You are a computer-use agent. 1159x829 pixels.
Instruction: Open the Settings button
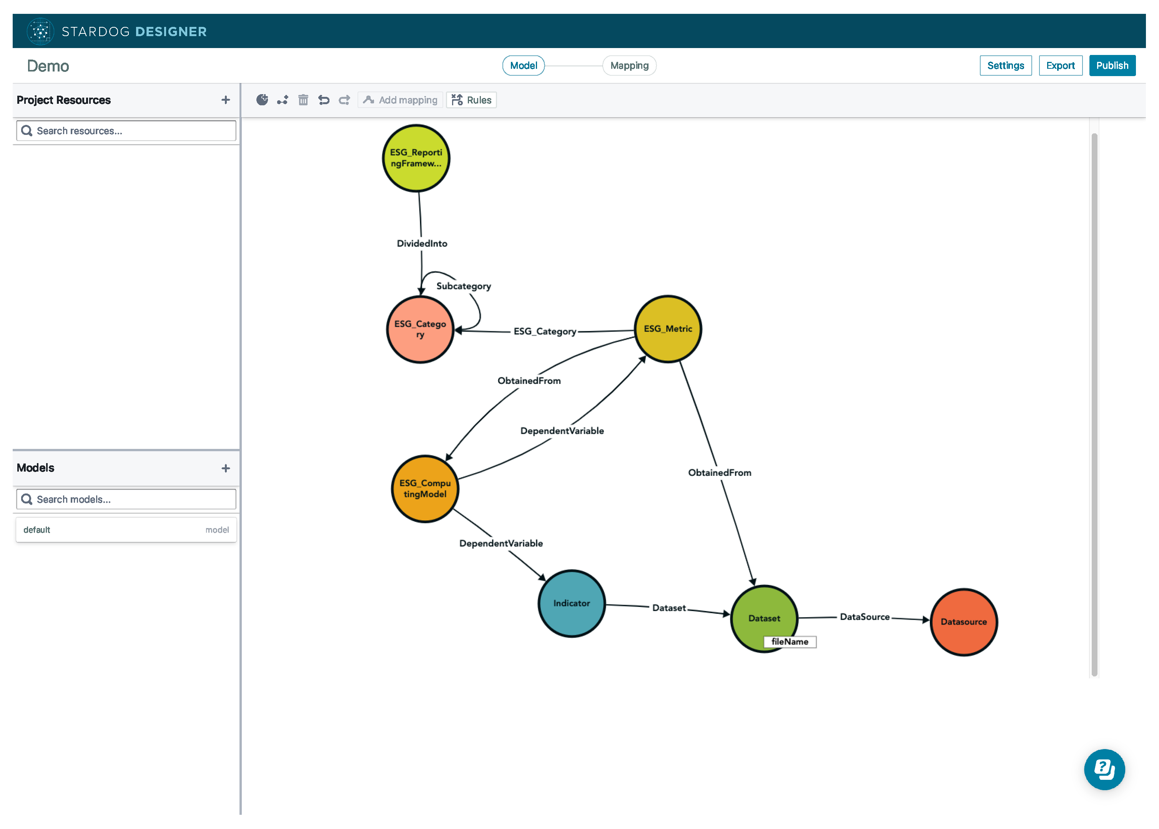tap(1005, 66)
